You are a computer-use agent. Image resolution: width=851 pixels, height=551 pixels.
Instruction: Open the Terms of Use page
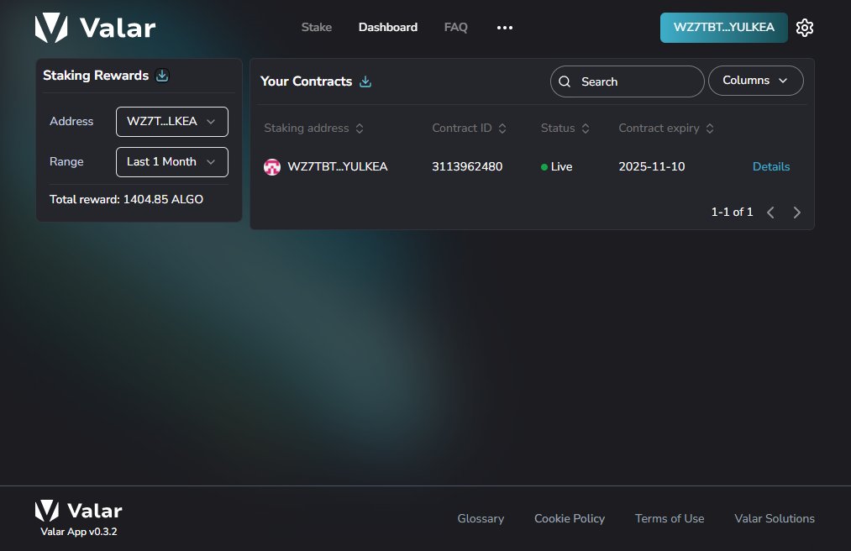[x=669, y=518]
